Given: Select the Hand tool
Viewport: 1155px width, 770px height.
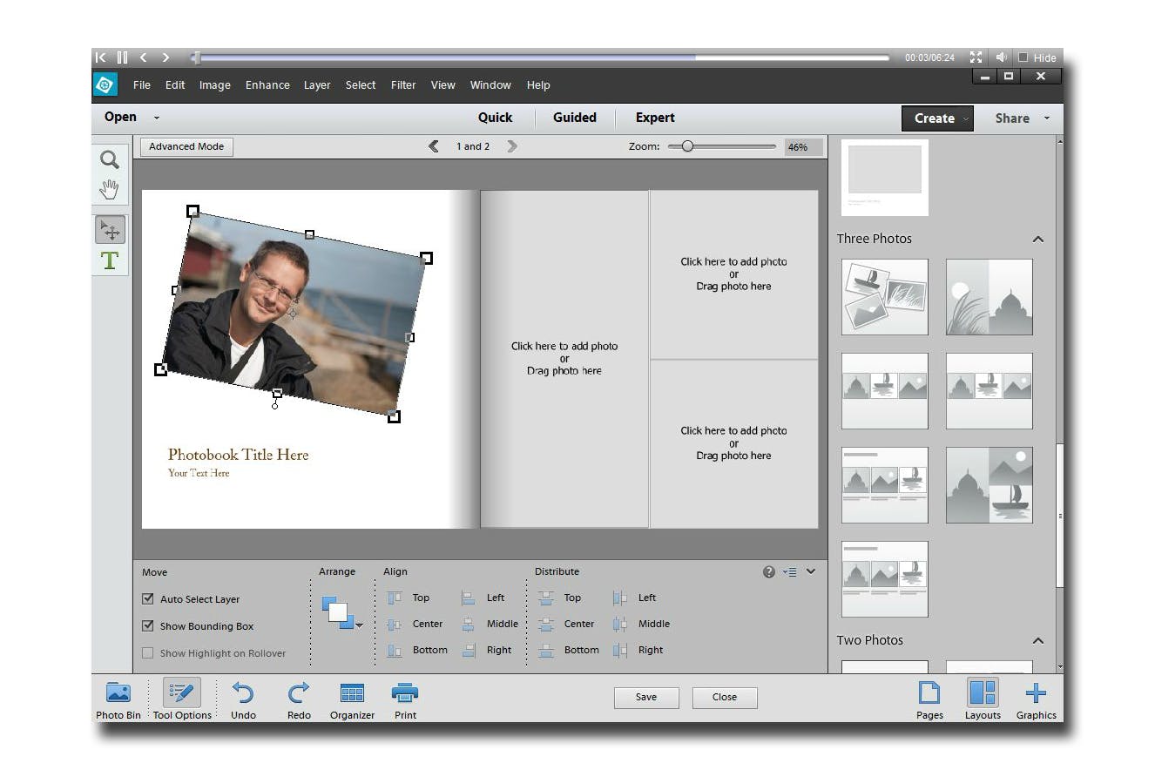Looking at the screenshot, I should click(110, 189).
